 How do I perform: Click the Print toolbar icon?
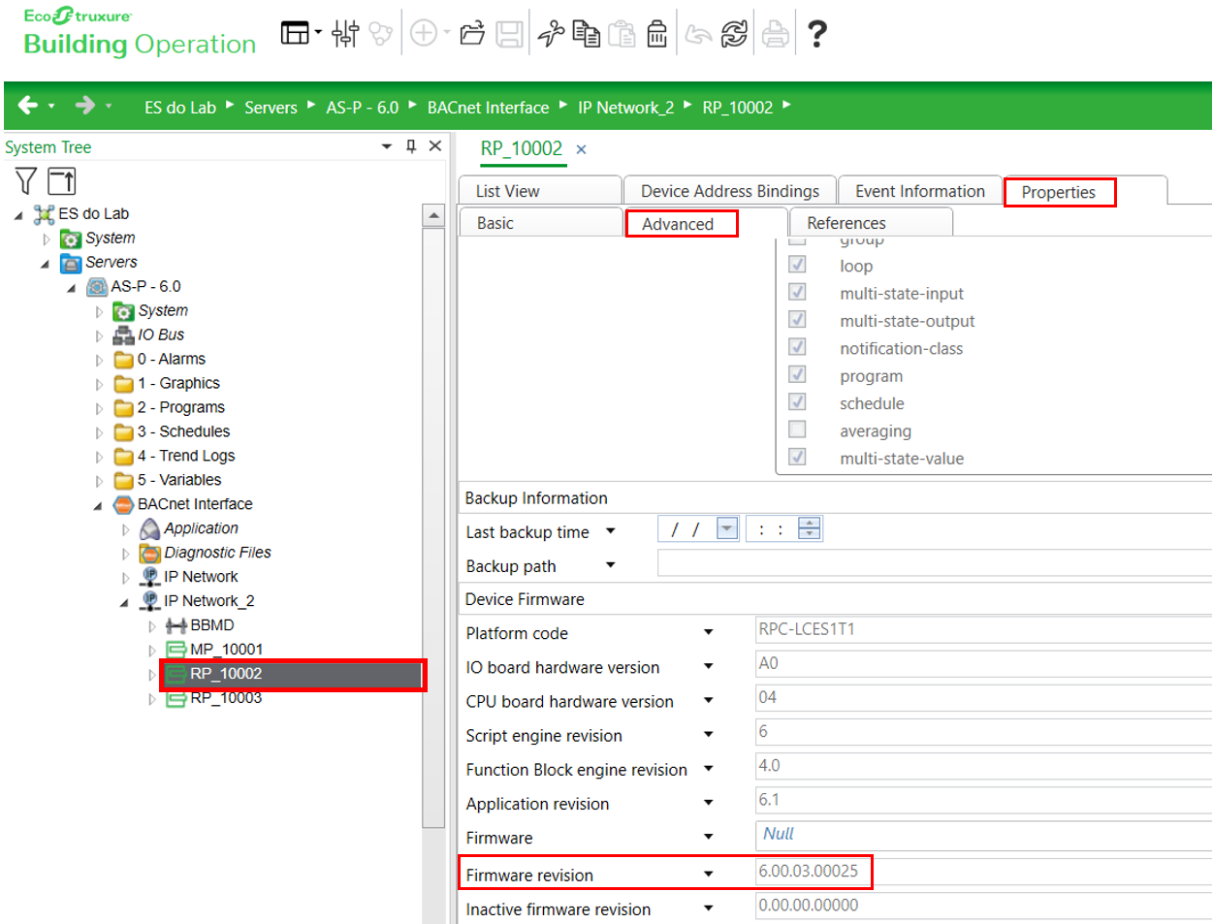775,34
